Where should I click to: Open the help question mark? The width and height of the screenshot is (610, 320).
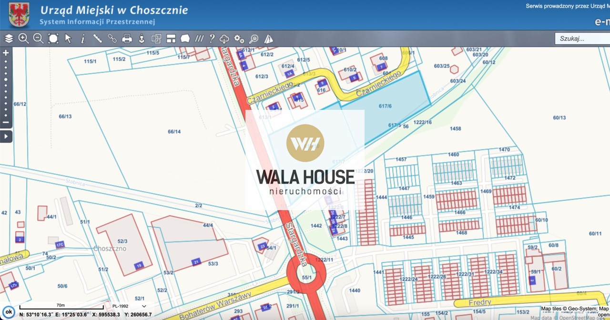212,39
